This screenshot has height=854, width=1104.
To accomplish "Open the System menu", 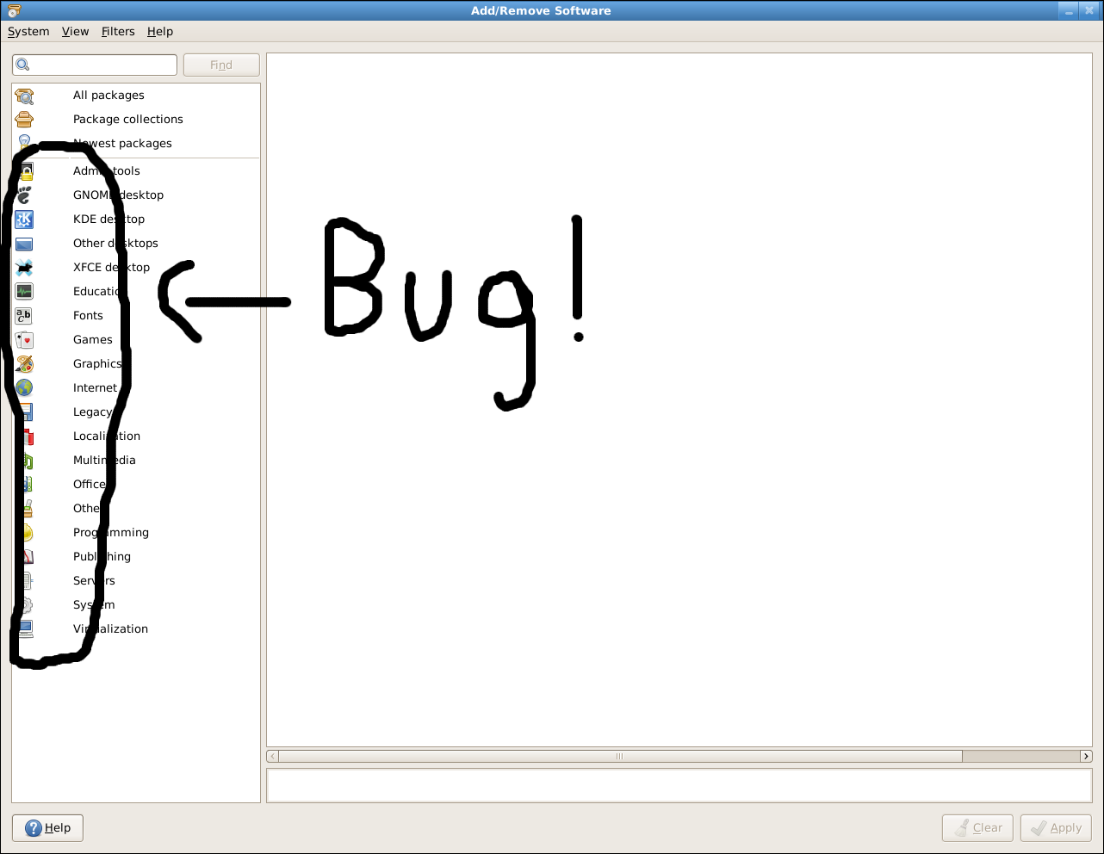I will click(x=28, y=31).
